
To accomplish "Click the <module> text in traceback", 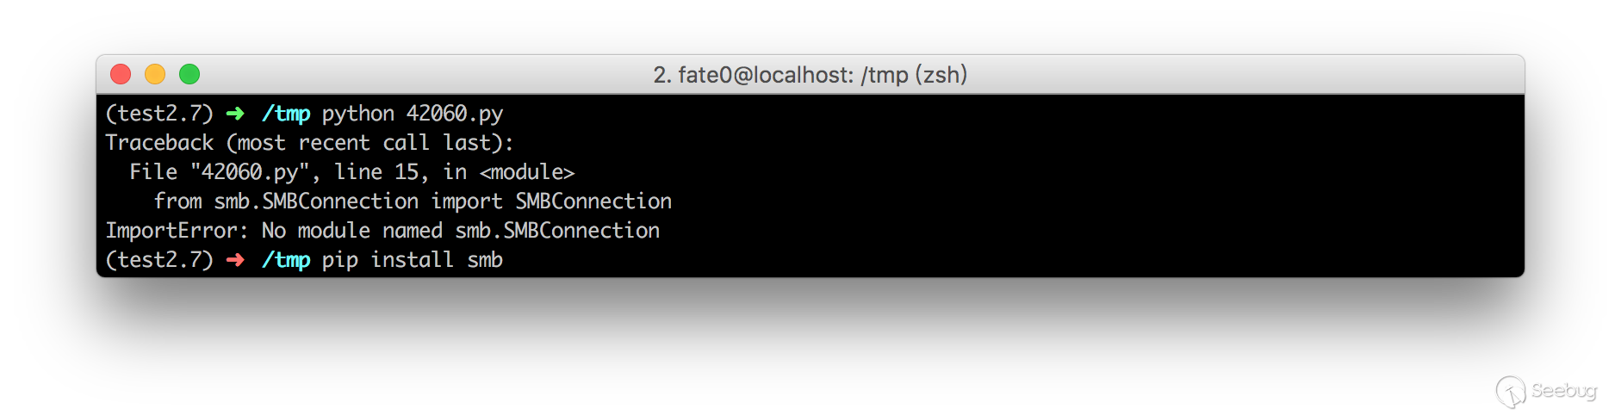I will pyautogui.click(x=527, y=172).
